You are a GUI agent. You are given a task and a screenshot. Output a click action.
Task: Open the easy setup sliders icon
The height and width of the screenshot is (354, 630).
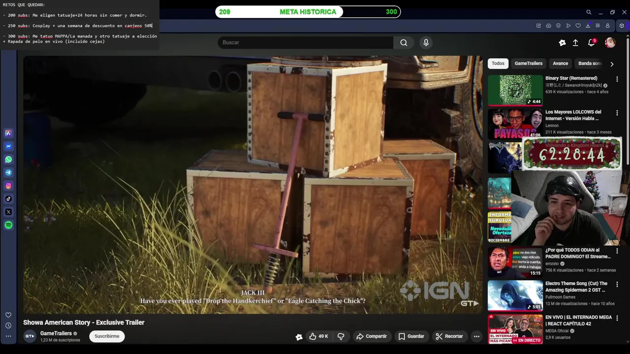click(598, 26)
